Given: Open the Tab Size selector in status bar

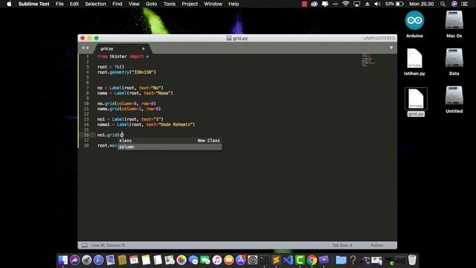Looking at the screenshot, I should pyautogui.click(x=342, y=245).
